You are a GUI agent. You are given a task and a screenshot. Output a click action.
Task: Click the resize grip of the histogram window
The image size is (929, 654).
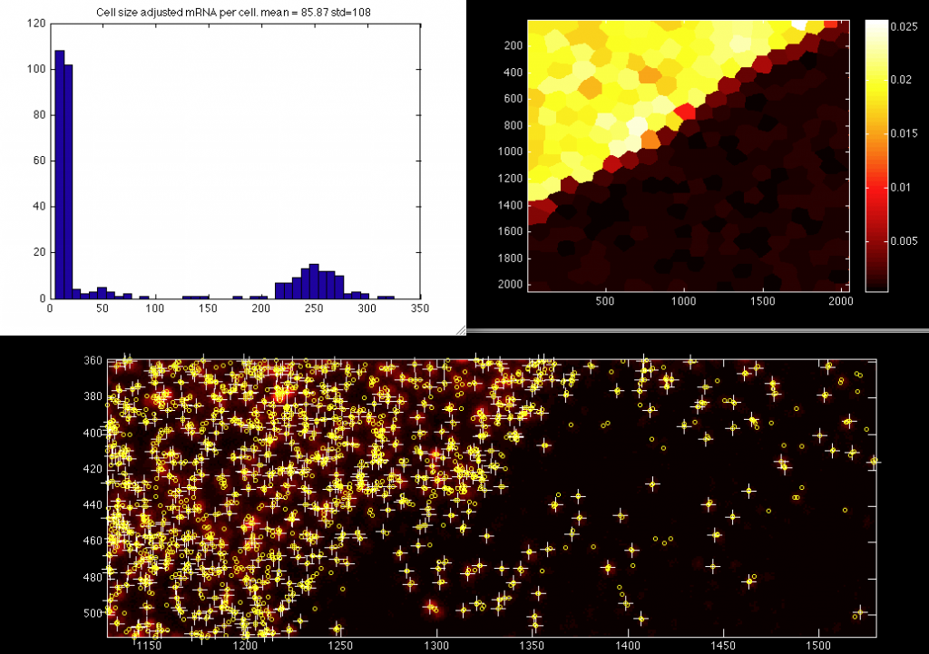tap(461, 330)
